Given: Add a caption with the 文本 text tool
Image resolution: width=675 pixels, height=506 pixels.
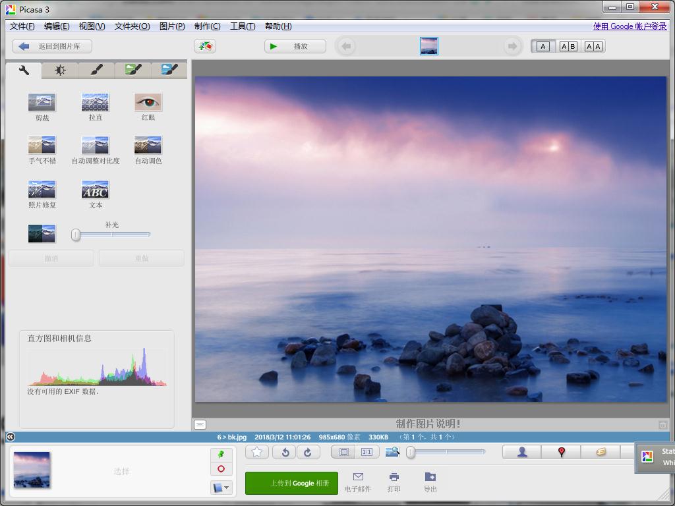Looking at the screenshot, I should 94,192.
